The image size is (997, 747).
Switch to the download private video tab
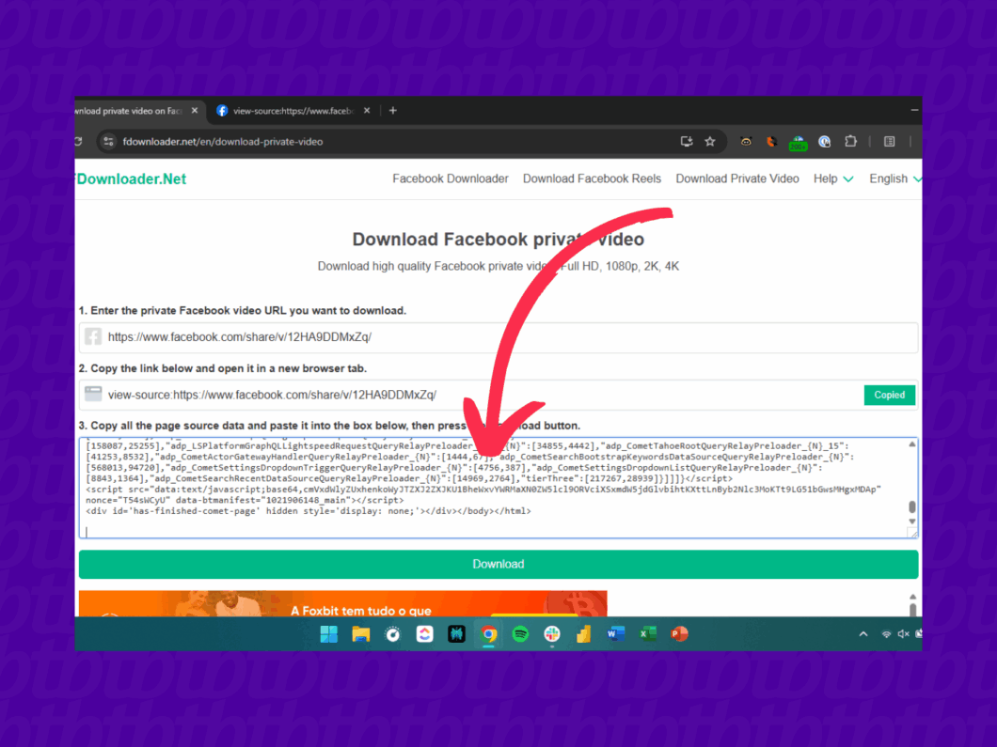coord(134,111)
